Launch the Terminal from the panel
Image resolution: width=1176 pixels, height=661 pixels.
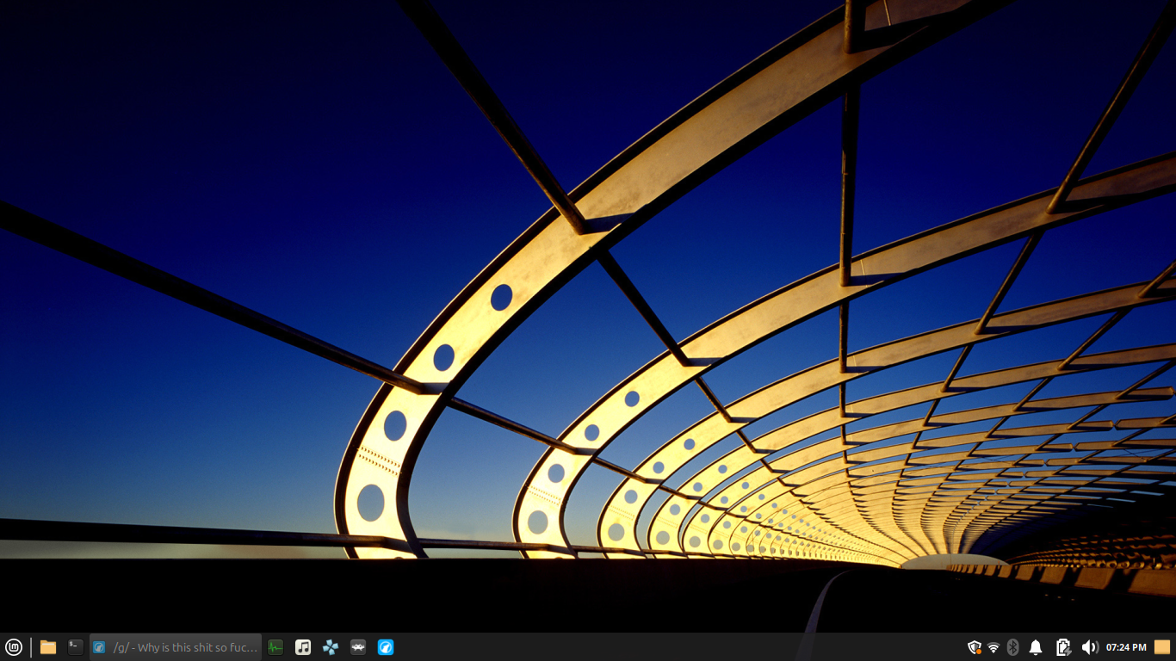[76, 647]
